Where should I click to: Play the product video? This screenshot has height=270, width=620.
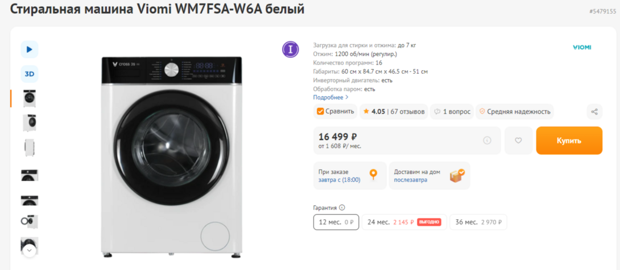[x=29, y=49]
